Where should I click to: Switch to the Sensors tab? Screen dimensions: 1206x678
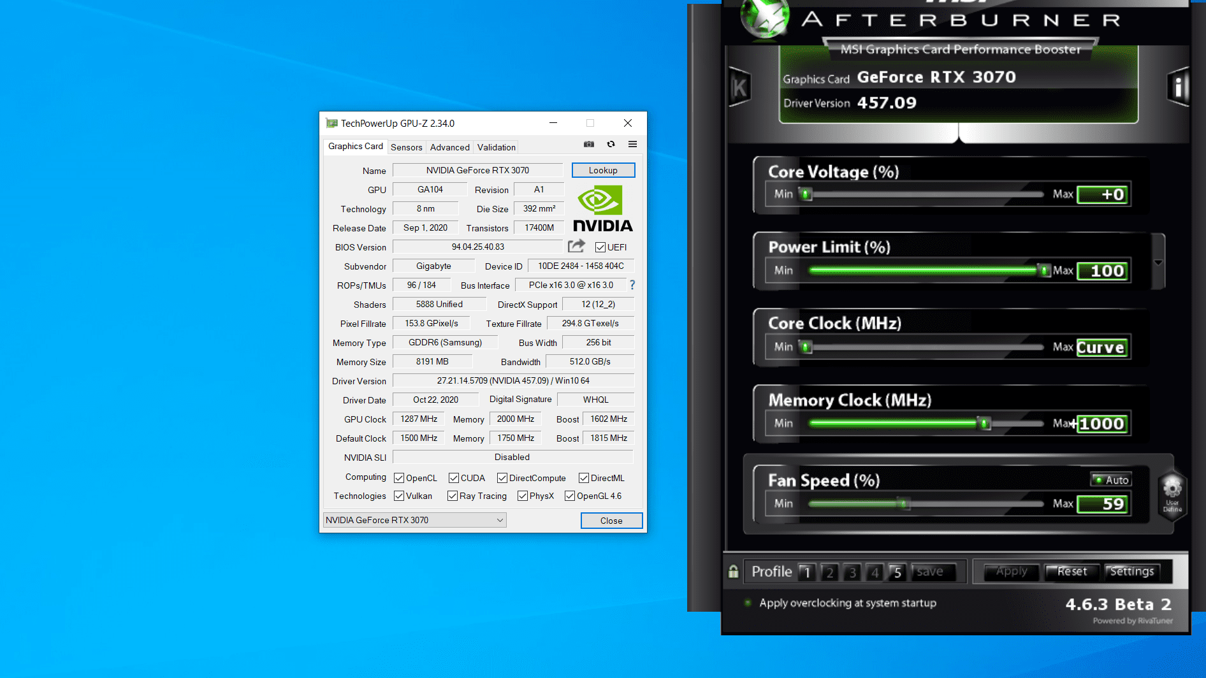point(407,147)
